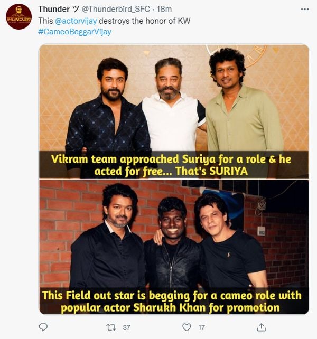View the retweet count of 37
This screenshot has height=339, width=317.
pos(126,327)
